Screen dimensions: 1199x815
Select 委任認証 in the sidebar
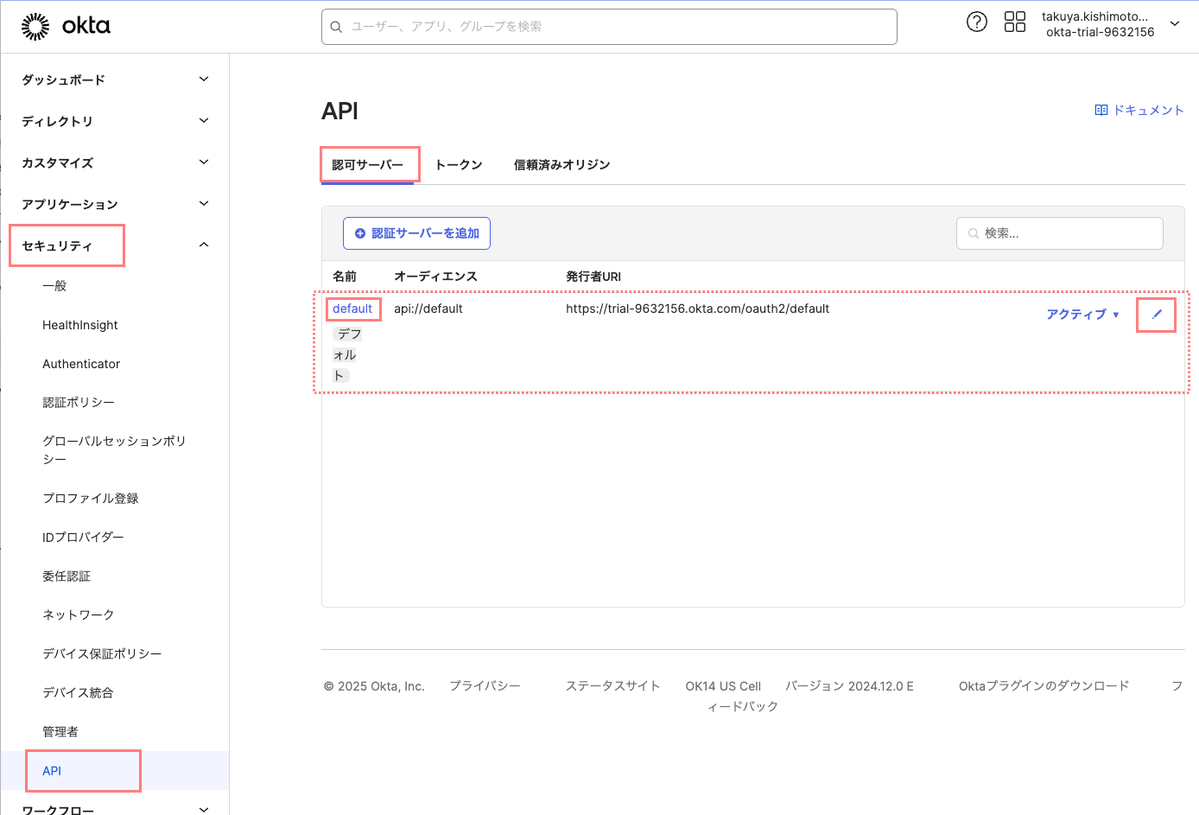click(x=67, y=576)
